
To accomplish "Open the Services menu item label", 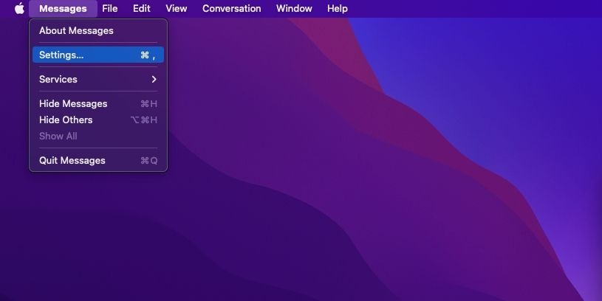I will 58,80.
